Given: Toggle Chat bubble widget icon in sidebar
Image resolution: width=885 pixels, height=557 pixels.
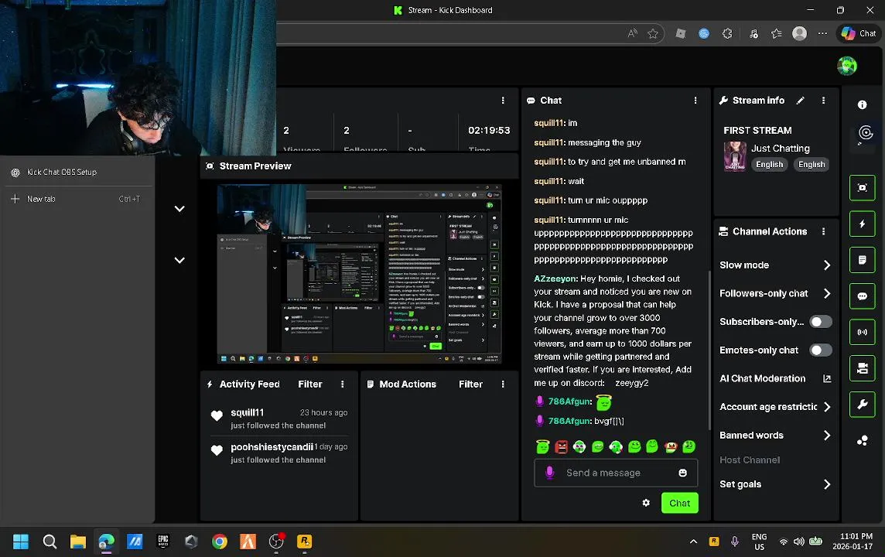Looking at the screenshot, I should click(x=862, y=296).
